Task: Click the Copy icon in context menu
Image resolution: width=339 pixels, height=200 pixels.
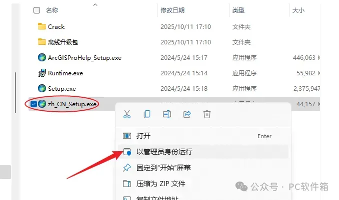Action: click(147, 114)
